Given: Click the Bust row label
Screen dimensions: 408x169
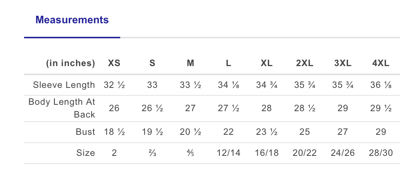Looking at the screenshot, I should pos(85,132).
